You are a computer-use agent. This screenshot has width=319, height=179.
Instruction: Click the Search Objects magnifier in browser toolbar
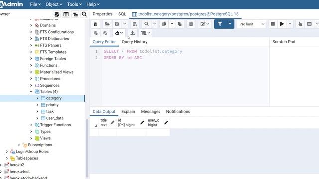84,14
